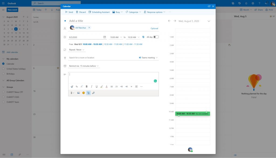Screen dimensions: 276x158
Task: Click the Add a title field
Action: pyautogui.click(x=114, y=21)
